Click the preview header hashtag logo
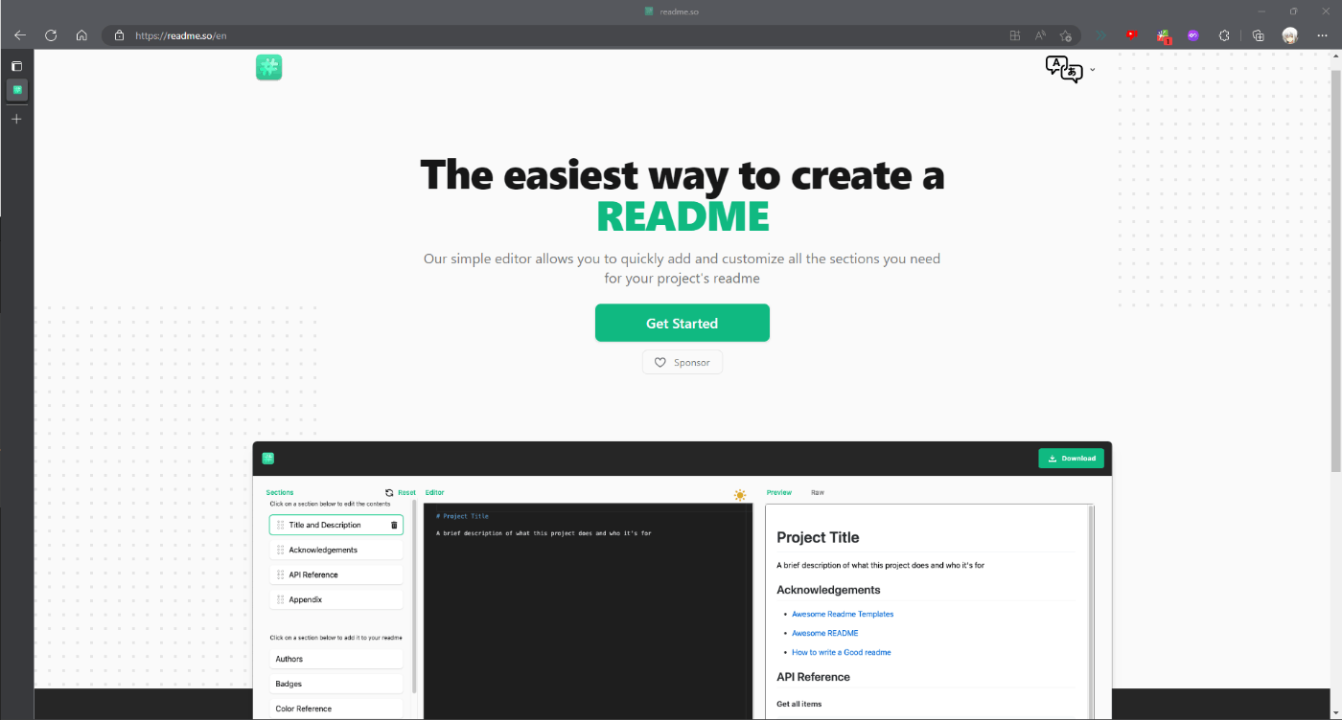Image resolution: width=1342 pixels, height=720 pixels. click(x=268, y=458)
